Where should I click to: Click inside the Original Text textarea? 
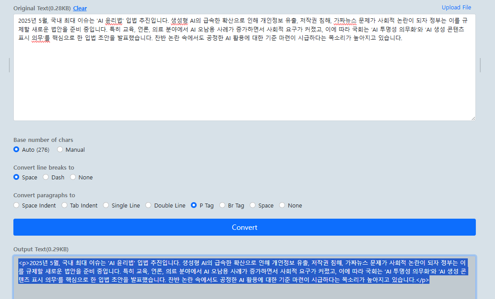244,67
